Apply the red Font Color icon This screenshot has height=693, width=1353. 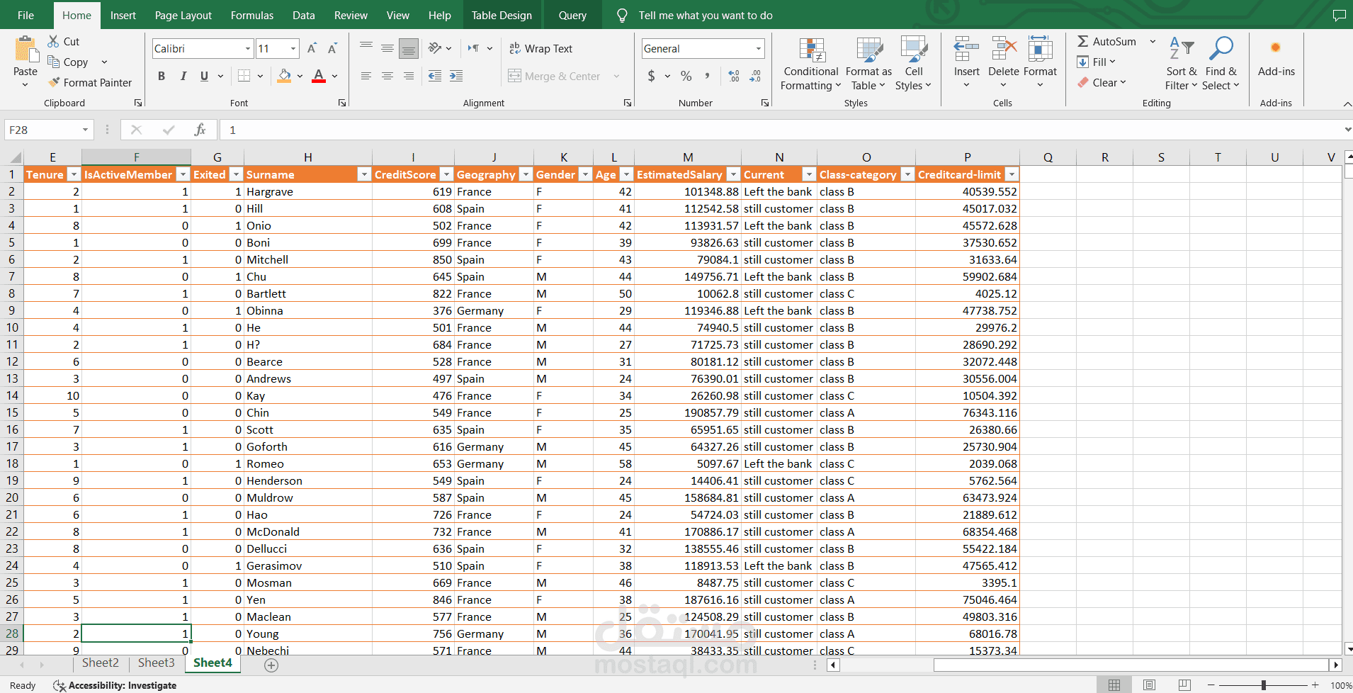319,76
